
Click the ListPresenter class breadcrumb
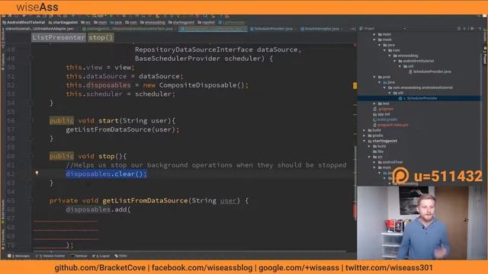(59, 37)
